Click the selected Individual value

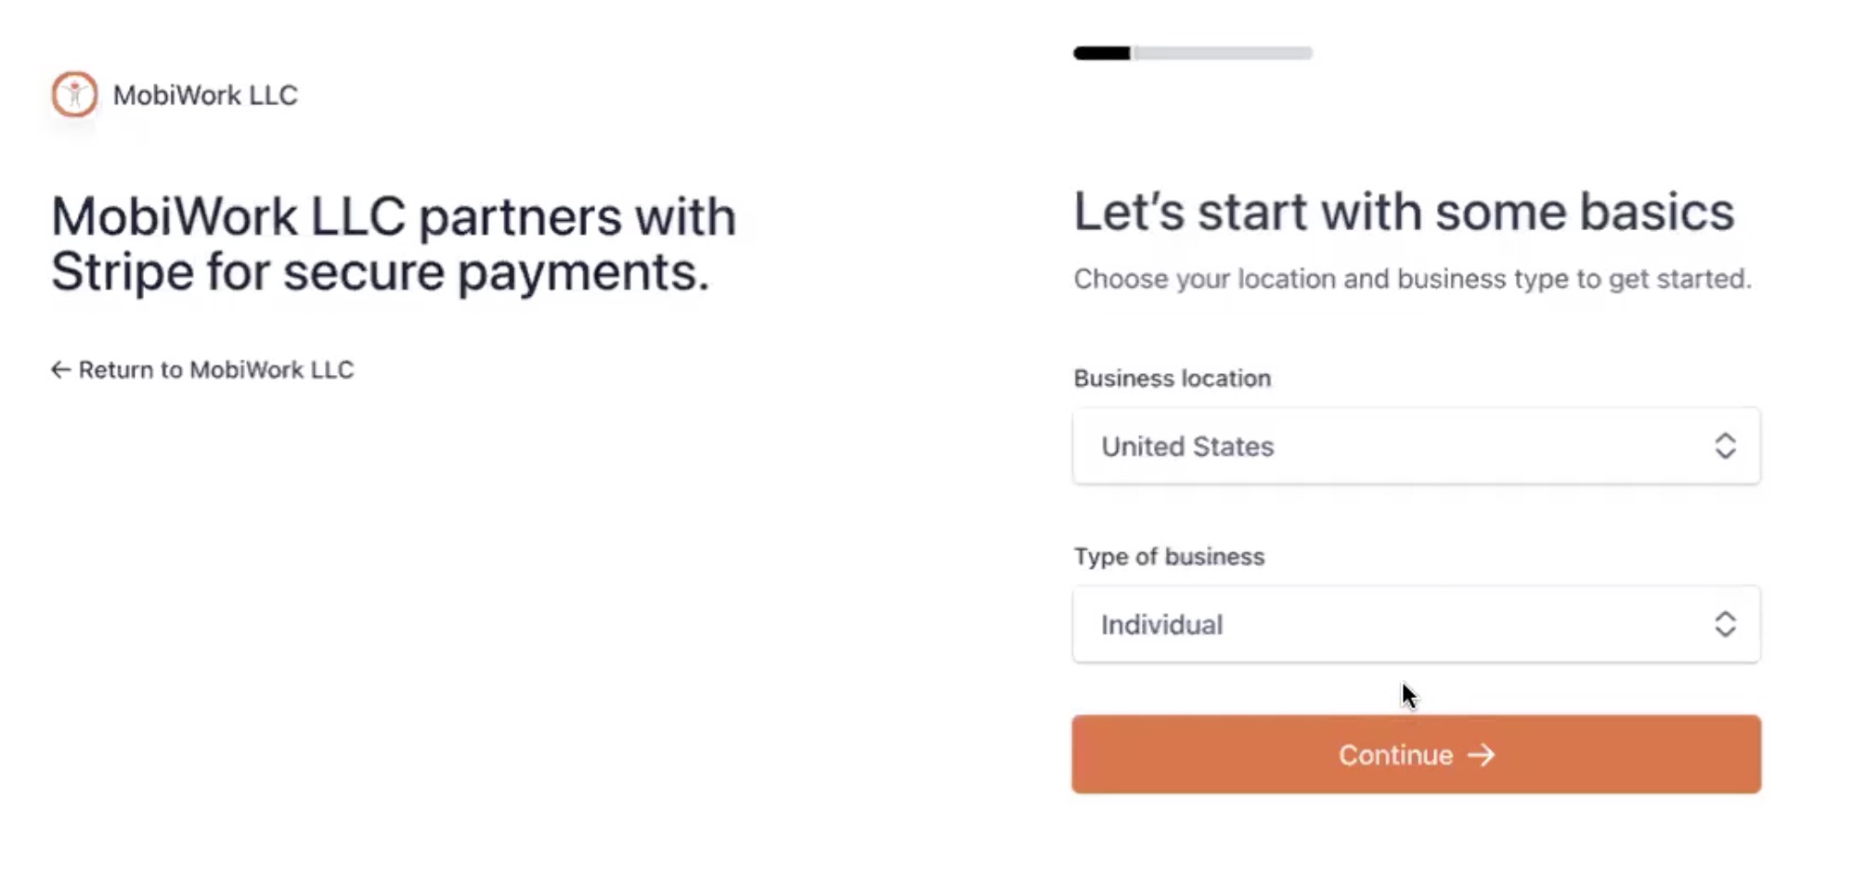(x=1161, y=625)
